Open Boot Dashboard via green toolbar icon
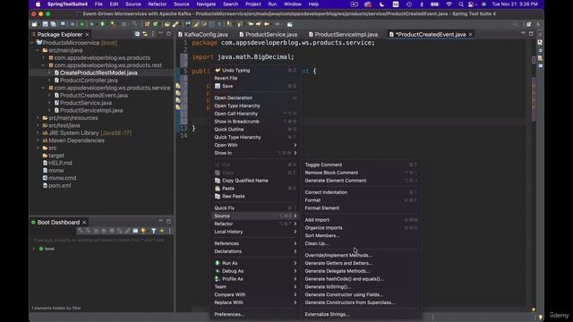 point(81,24)
